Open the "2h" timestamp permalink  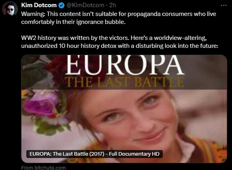point(113,5)
